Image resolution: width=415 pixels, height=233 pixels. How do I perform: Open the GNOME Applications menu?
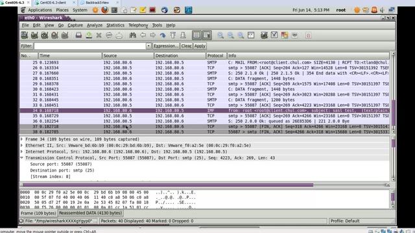pos(40,10)
